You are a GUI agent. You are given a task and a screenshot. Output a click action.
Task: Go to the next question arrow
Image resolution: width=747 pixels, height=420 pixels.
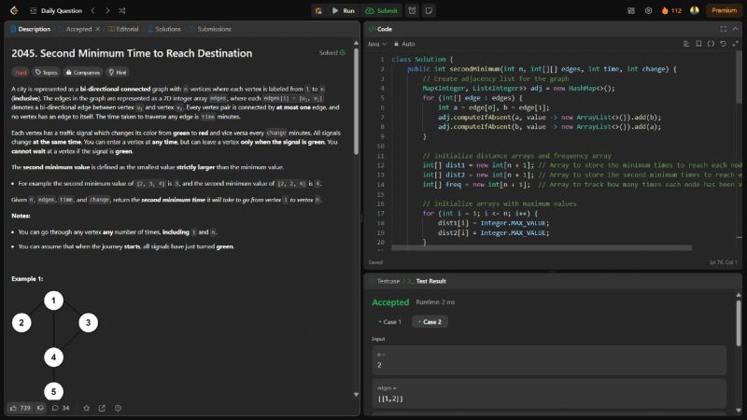coord(107,10)
